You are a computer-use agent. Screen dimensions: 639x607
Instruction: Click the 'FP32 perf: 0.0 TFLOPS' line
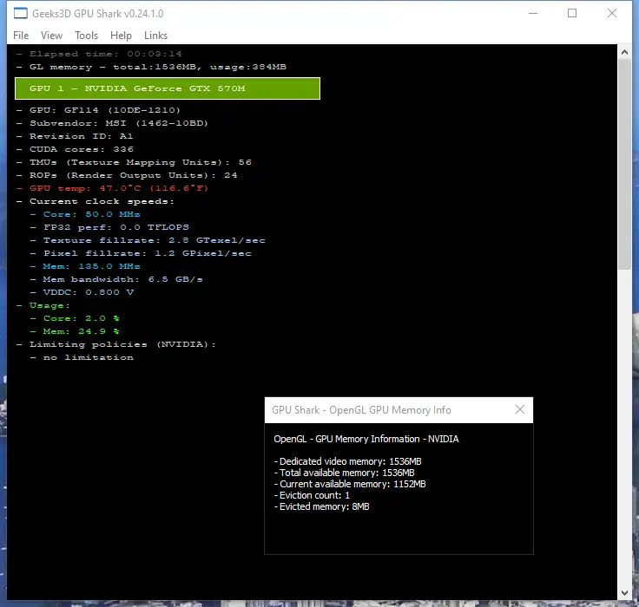point(109,227)
